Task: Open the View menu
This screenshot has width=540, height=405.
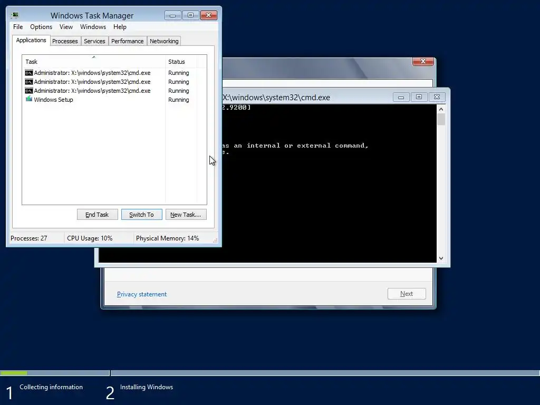Action: [x=66, y=27]
